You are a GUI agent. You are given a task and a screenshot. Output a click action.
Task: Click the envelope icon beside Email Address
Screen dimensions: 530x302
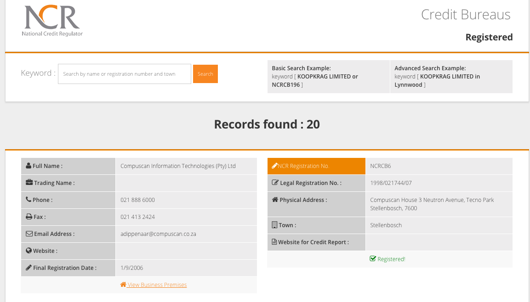(x=29, y=234)
